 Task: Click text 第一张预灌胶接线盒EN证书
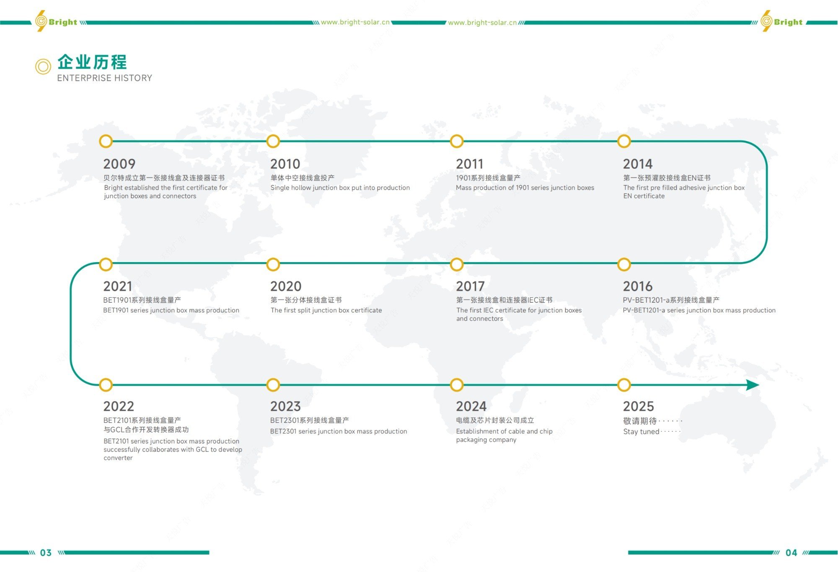tap(667, 178)
